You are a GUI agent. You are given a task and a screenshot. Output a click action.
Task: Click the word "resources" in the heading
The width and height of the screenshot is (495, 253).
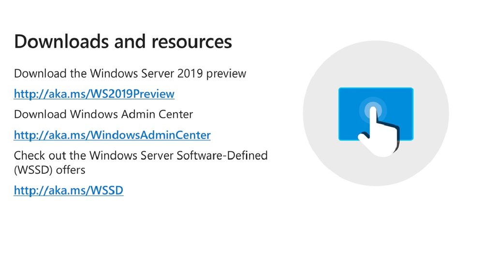pyautogui.click(x=192, y=42)
